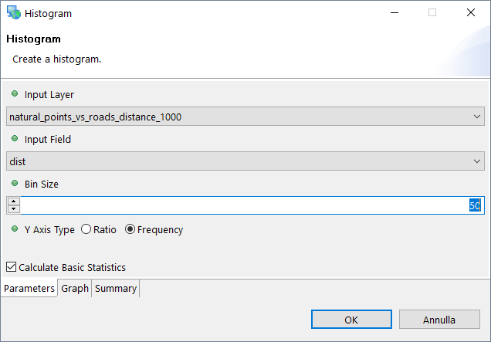Click the green indicator beside Input Field

(x=15, y=139)
